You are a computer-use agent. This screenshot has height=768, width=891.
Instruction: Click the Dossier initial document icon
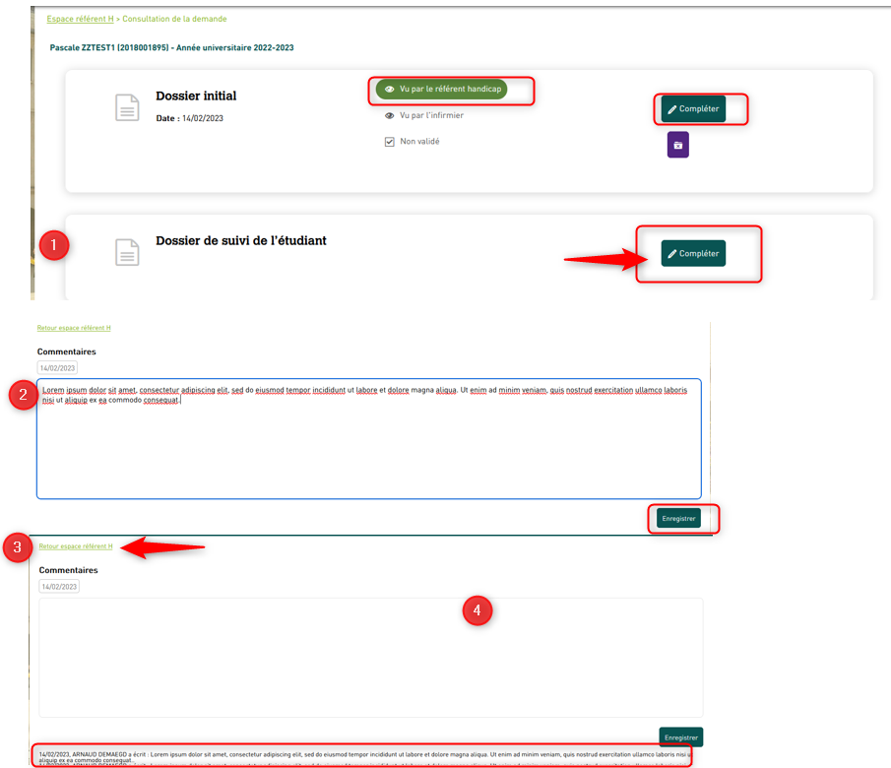point(127,107)
